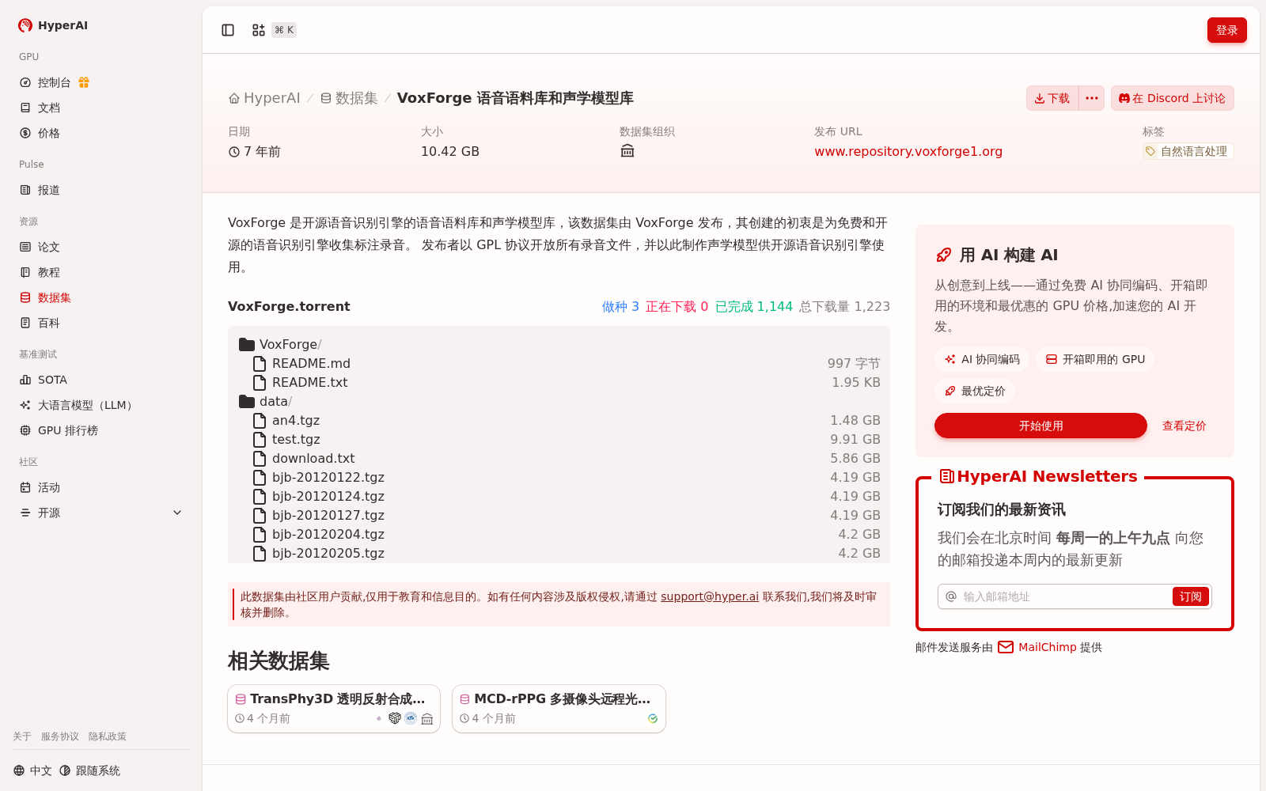Open TransPhy3D 透明反射合成 dataset card
1266x791 pixels.
pyautogui.click(x=334, y=709)
